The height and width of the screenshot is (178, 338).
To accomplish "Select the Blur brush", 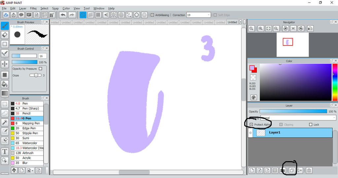I will [27, 163].
